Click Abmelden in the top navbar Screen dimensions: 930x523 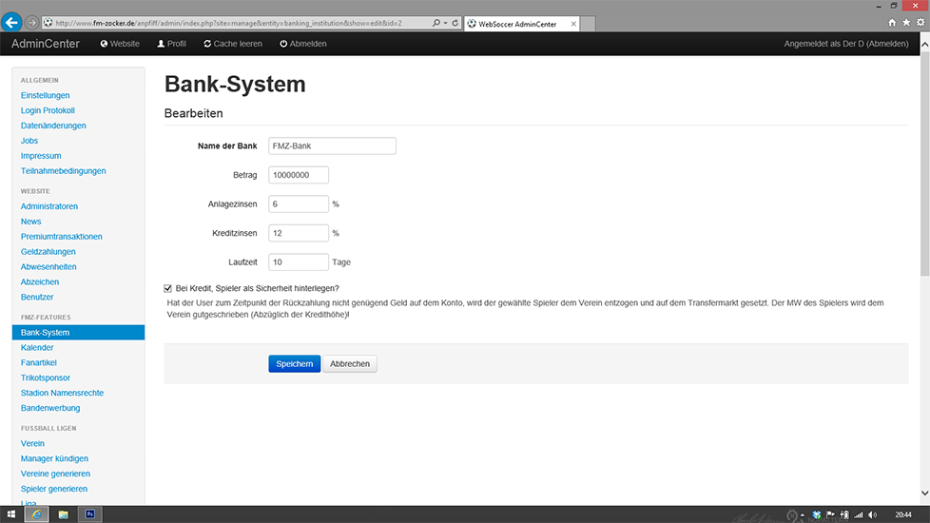(x=303, y=44)
